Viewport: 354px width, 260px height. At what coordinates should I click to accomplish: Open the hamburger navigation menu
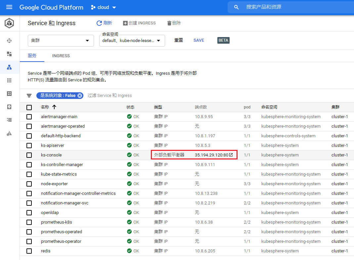click(9, 7)
